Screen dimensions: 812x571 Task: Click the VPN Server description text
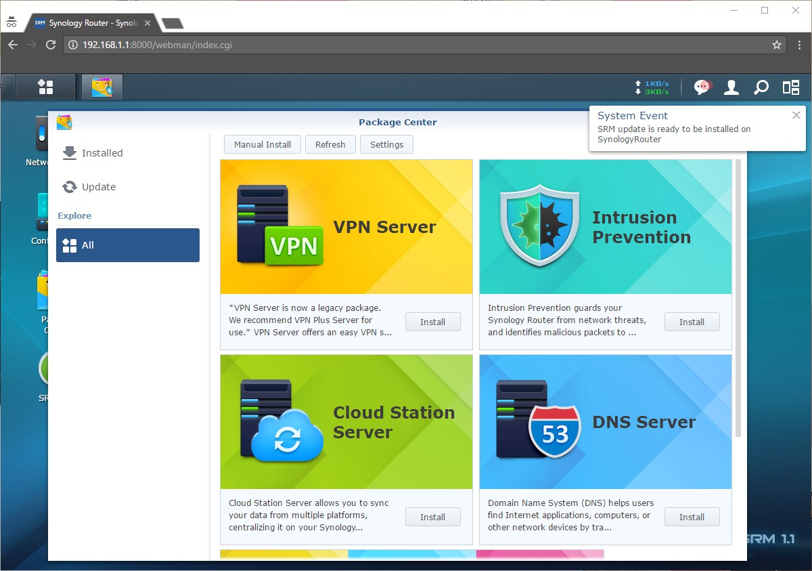311,320
